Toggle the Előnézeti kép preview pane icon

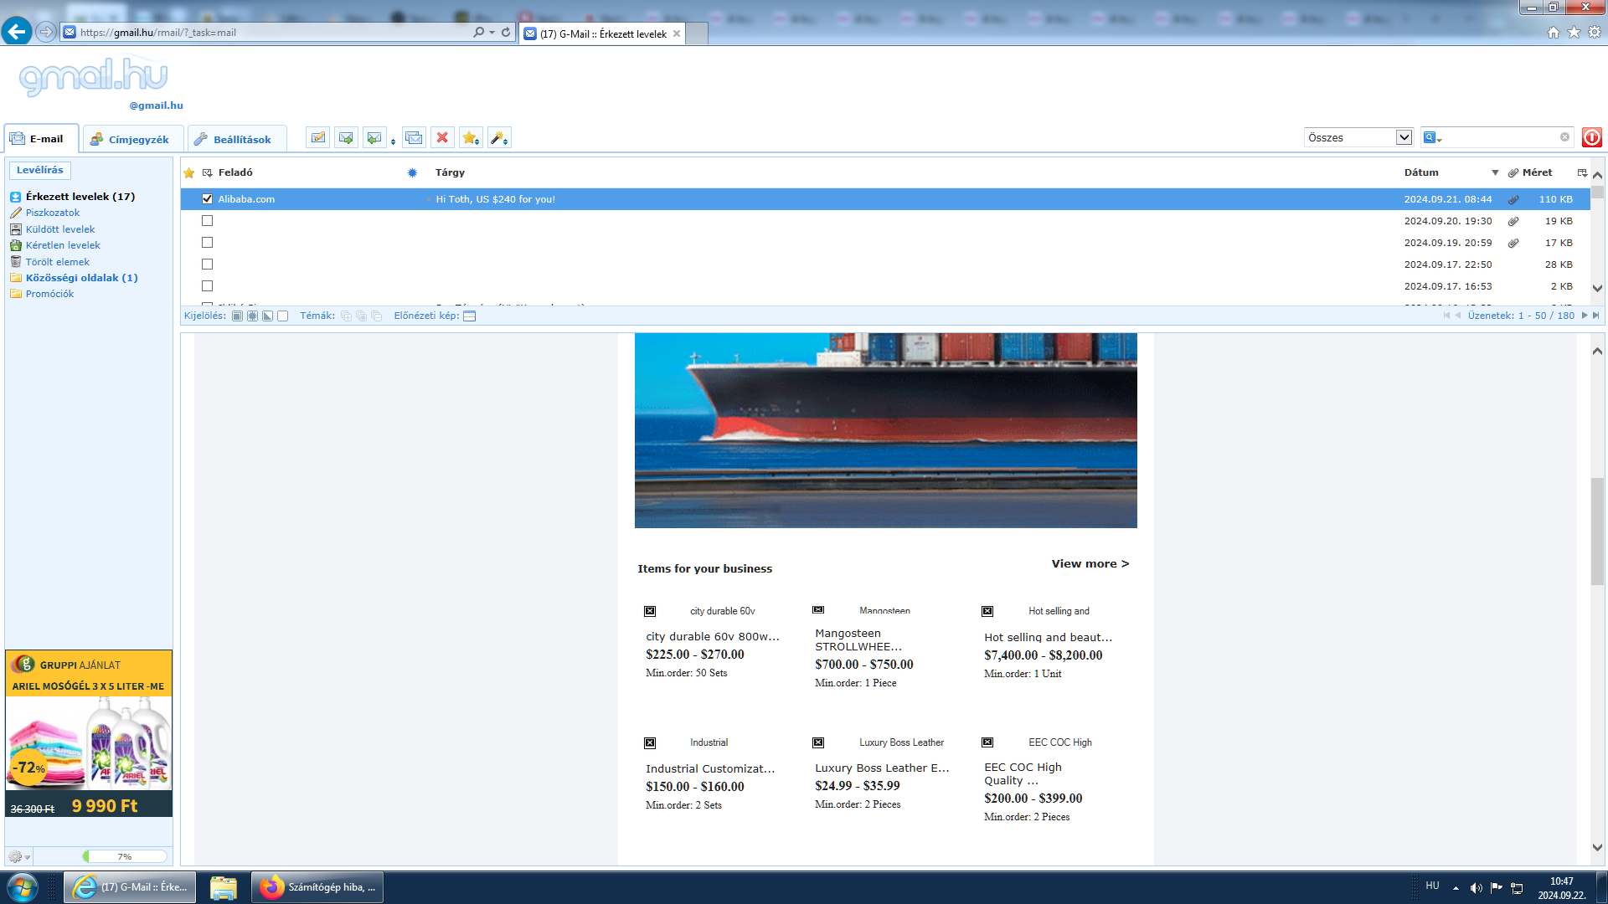[470, 316]
